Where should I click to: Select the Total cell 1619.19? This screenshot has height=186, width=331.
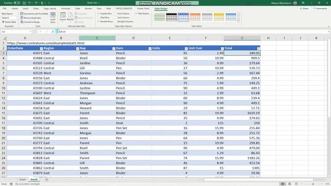(x=242, y=113)
